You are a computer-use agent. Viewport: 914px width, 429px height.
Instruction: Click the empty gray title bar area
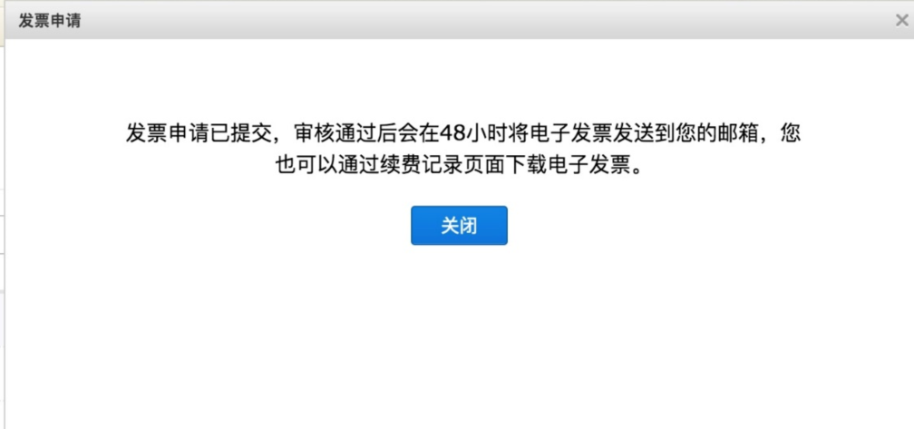[466, 21]
